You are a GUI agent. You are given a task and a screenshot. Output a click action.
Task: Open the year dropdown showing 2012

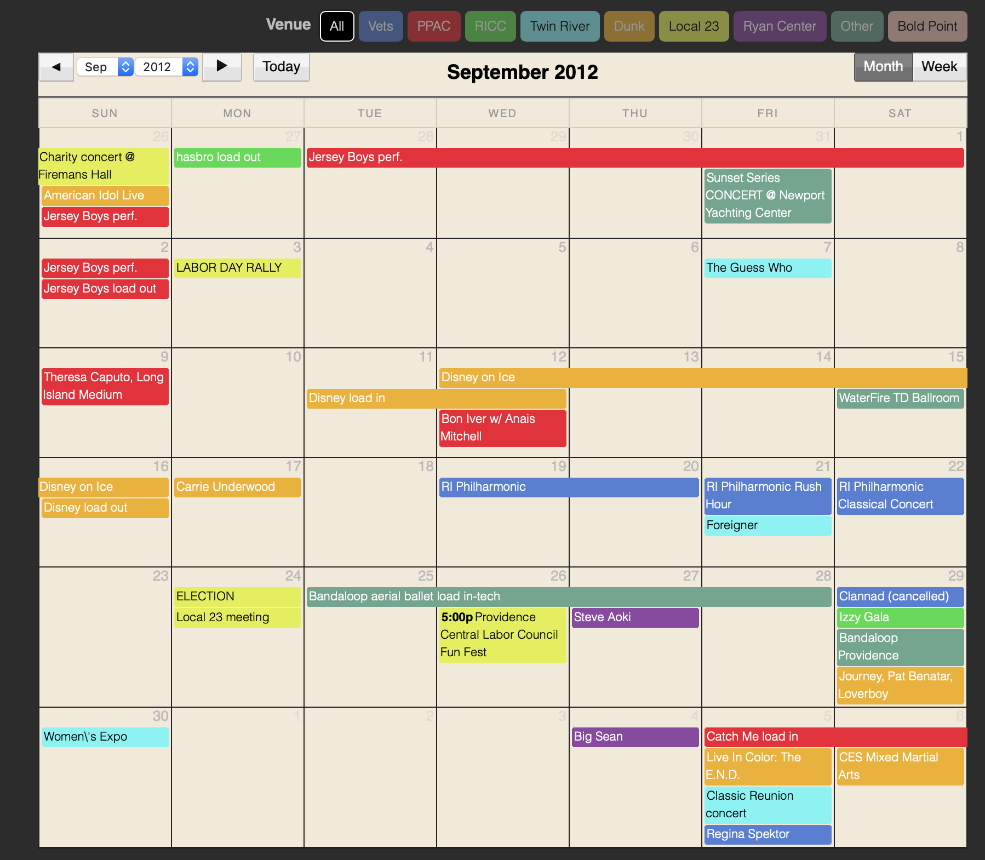[166, 67]
